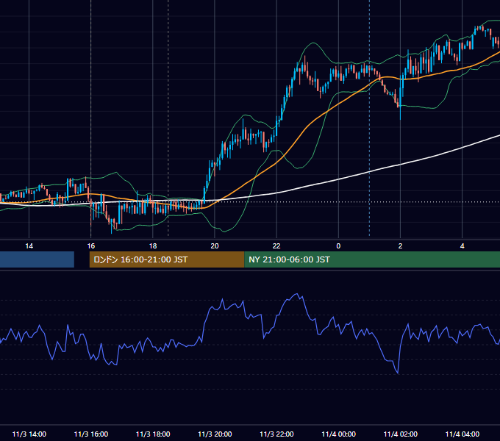Screen dimensions: 500x441
Task: Click the '22' hour axis label
Action: (x=276, y=246)
